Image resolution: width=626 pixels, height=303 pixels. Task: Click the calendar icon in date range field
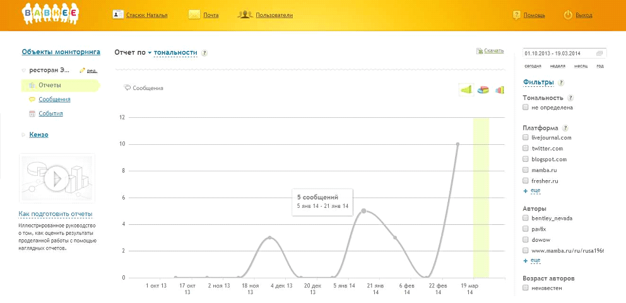point(600,53)
